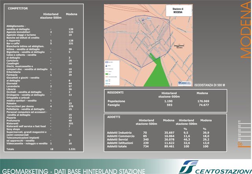Viewport: 252px width, 174px height.
Task: Click the 'Sexy shops' row label
Action: pyautogui.click(x=13, y=129)
